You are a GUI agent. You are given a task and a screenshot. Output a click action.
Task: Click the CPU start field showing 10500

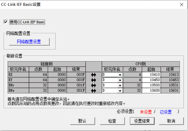pos(151,85)
